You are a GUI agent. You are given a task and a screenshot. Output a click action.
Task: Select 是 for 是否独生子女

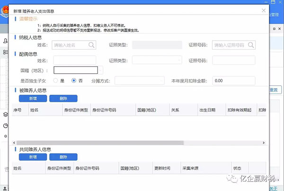55,80
